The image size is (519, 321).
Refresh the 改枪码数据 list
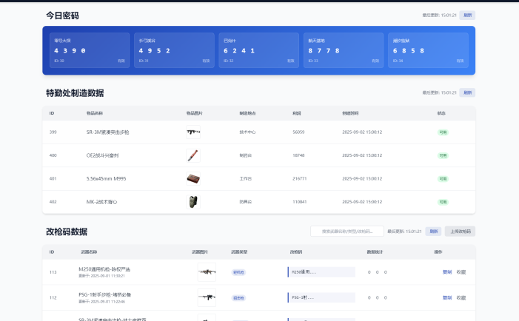[x=434, y=232]
